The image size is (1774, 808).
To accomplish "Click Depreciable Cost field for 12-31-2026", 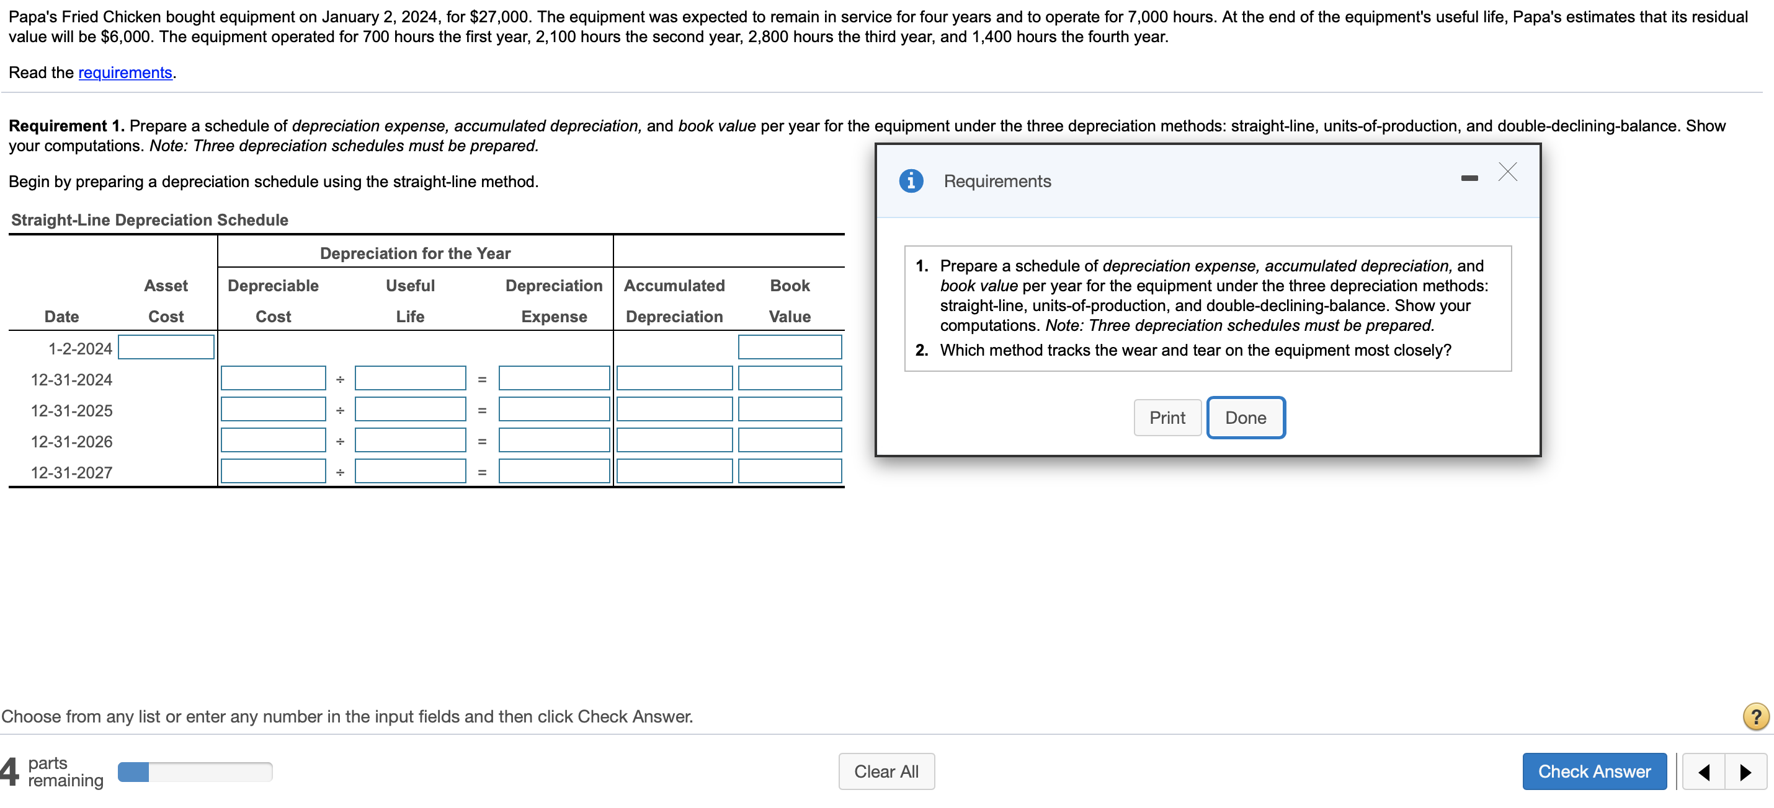I will tap(274, 440).
